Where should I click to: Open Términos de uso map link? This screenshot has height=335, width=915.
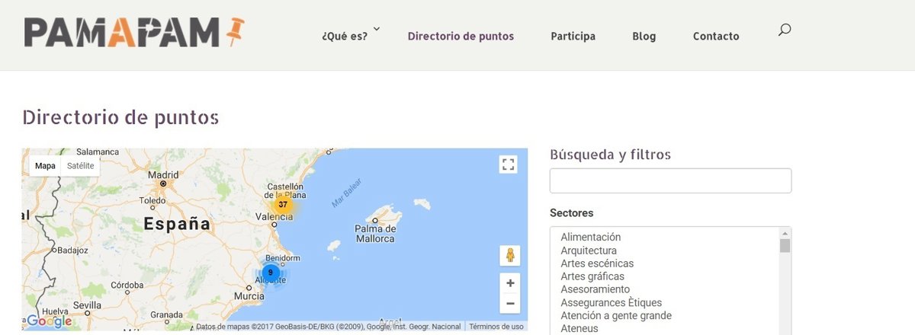(496, 327)
